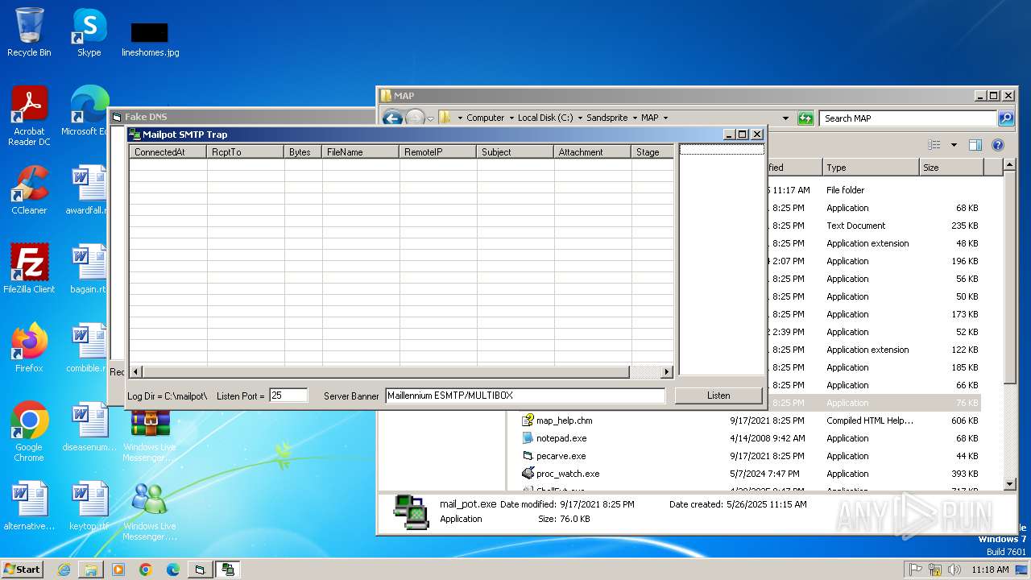Open view options dropdown in MAP explorer
This screenshot has height=580, width=1031.
coord(954,145)
